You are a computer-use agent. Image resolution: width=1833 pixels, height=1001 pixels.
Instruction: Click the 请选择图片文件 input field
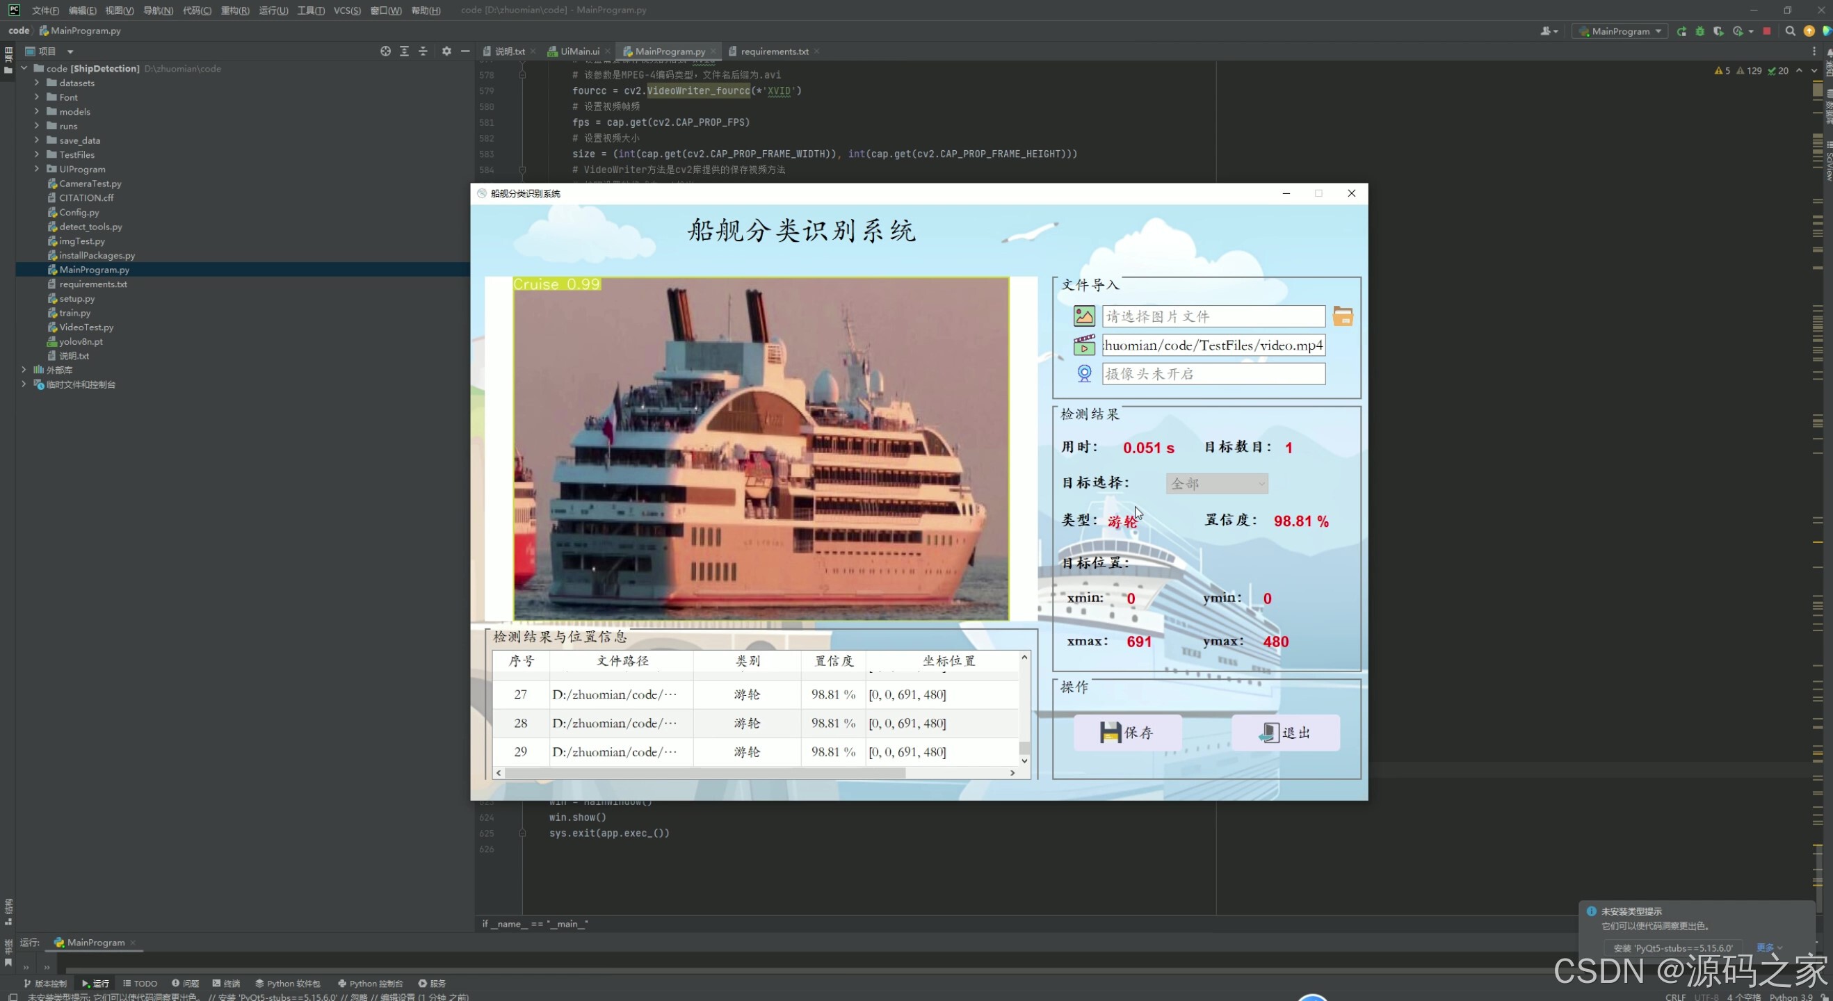coord(1213,316)
